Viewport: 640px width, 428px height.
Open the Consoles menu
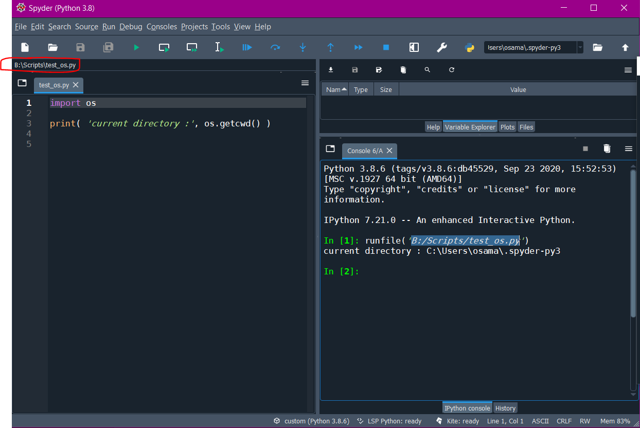[x=162, y=27]
